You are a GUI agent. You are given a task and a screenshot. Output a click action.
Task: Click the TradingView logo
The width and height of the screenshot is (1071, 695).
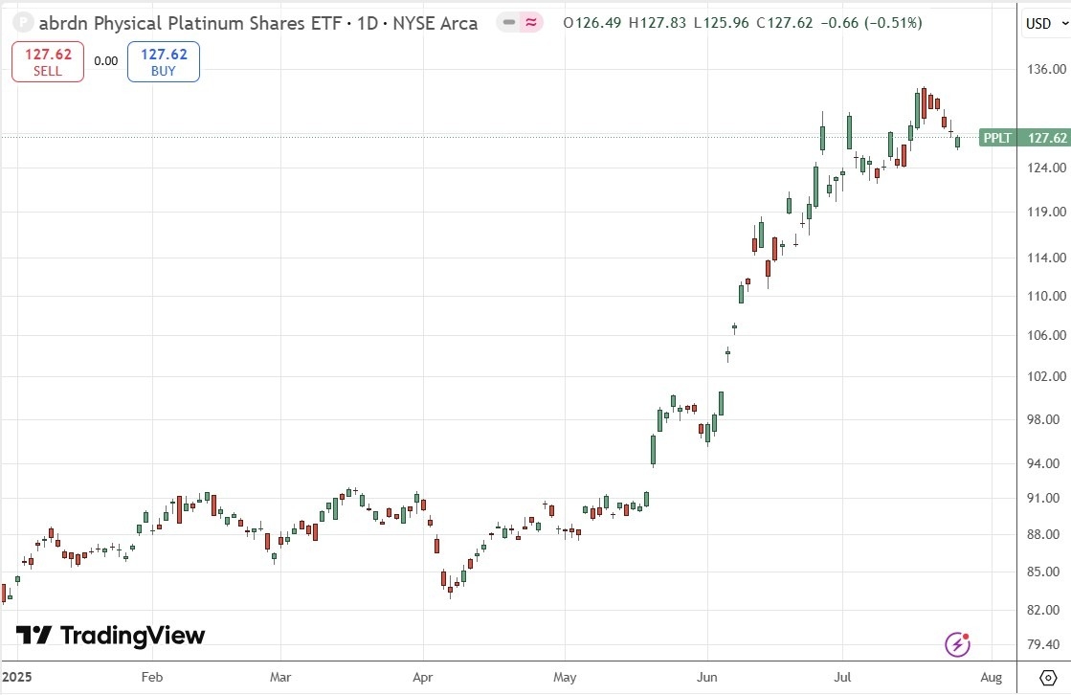coord(110,635)
